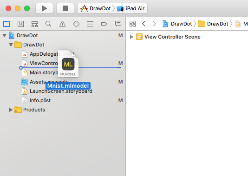This screenshot has width=248, height=176.
Task: Open ViewController.swift file
Action: coord(63,63)
